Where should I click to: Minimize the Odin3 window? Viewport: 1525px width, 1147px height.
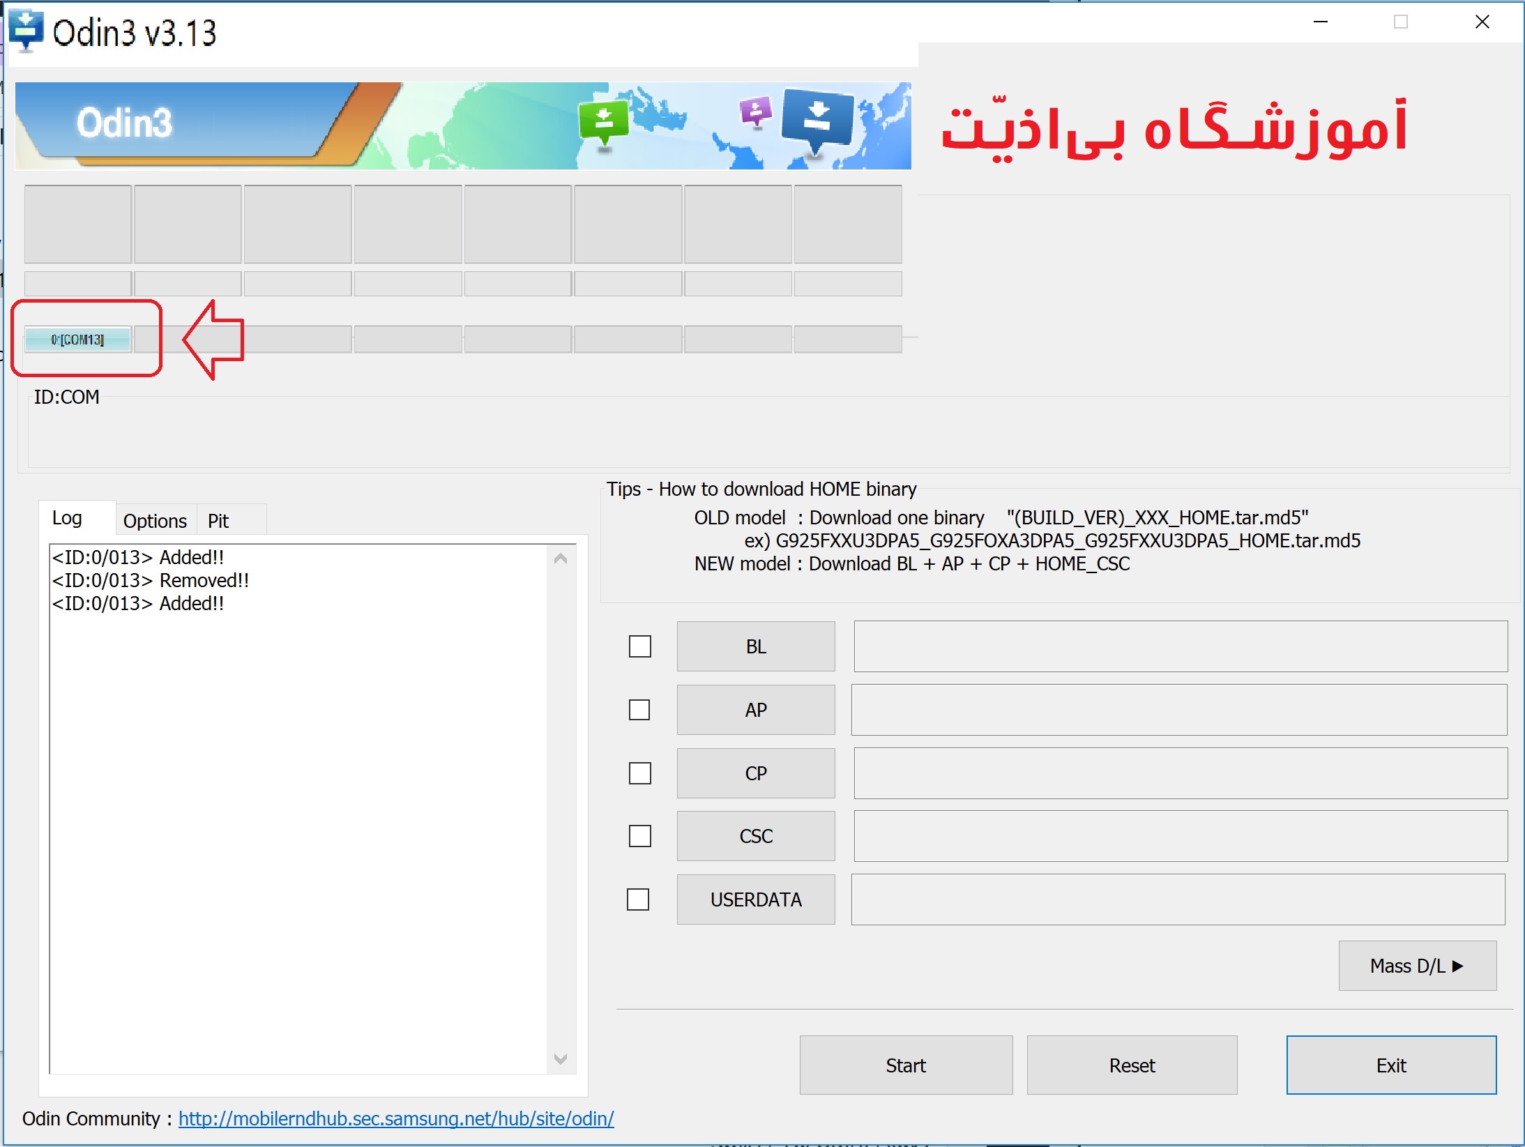click(x=1320, y=22)
